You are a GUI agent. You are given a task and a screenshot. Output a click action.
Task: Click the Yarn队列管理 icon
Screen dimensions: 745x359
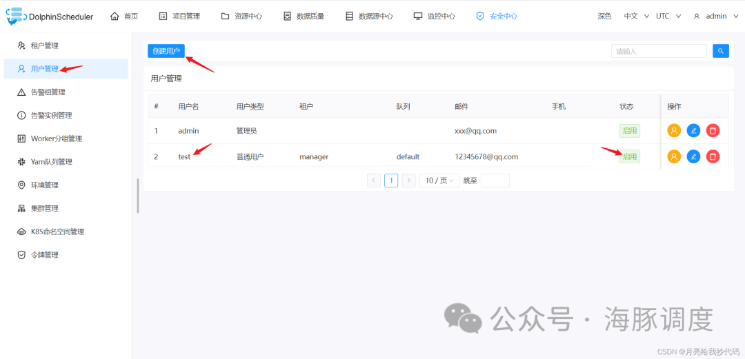[x=21, y=162]
